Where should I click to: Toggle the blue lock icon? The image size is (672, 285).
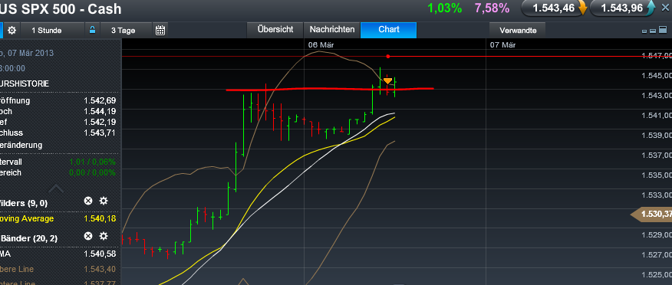(x=92, y=30)
